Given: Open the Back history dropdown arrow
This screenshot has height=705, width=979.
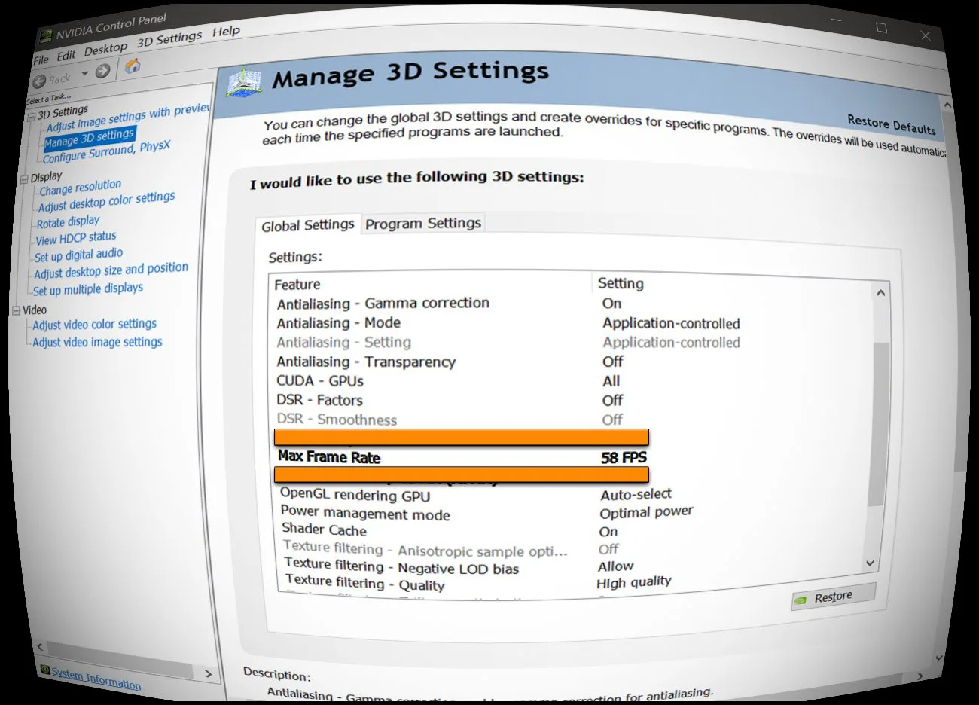Looking at the screenshot, I should [85, 74].
